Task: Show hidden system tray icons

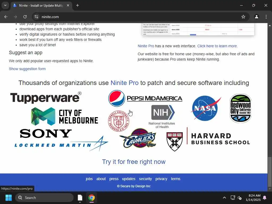Action: pos(224,198)
